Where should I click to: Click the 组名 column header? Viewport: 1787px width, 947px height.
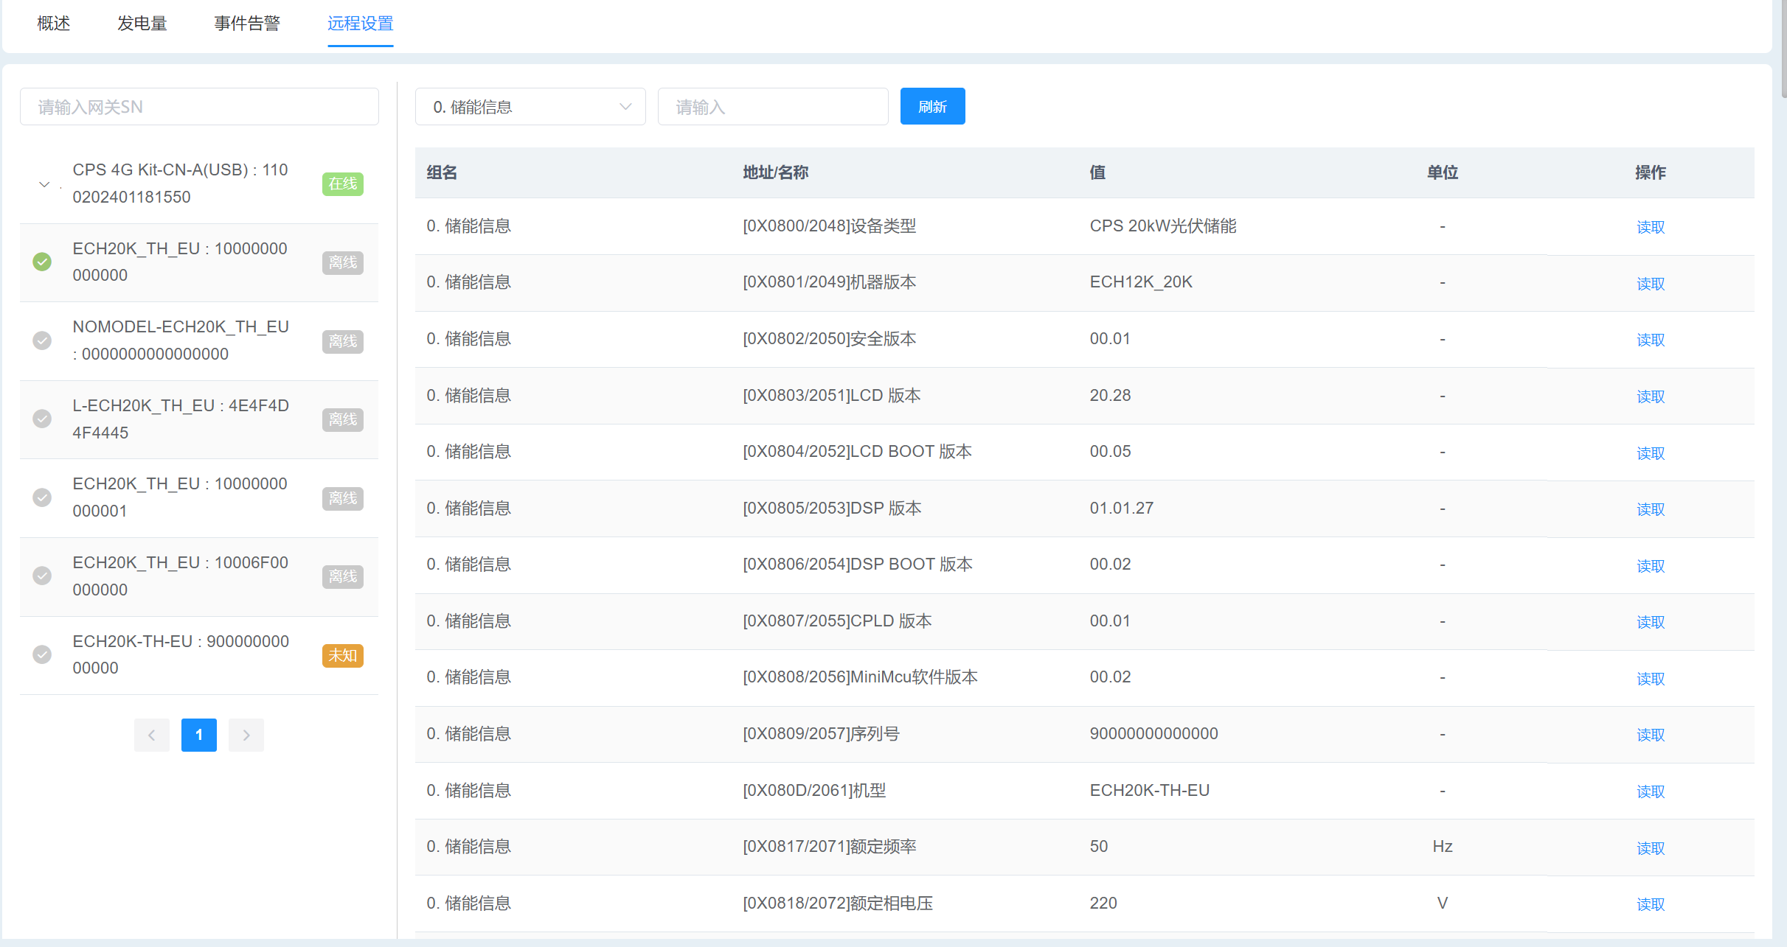pos(442,172)
